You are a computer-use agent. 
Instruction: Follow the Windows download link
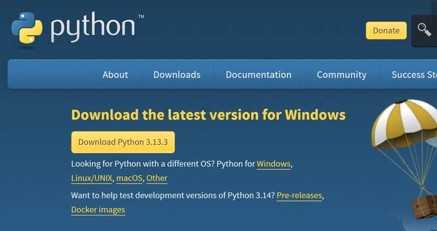[273, 164]
